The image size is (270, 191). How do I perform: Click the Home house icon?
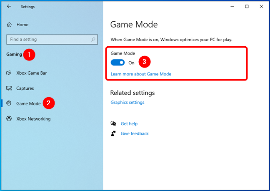(x=9, y=25)
